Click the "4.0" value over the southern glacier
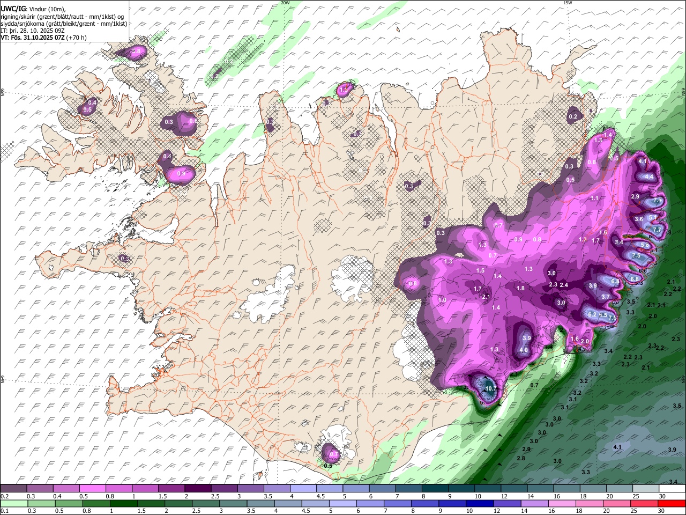The height and width of the screenshot is (515, 686). (x=524, y=350)
